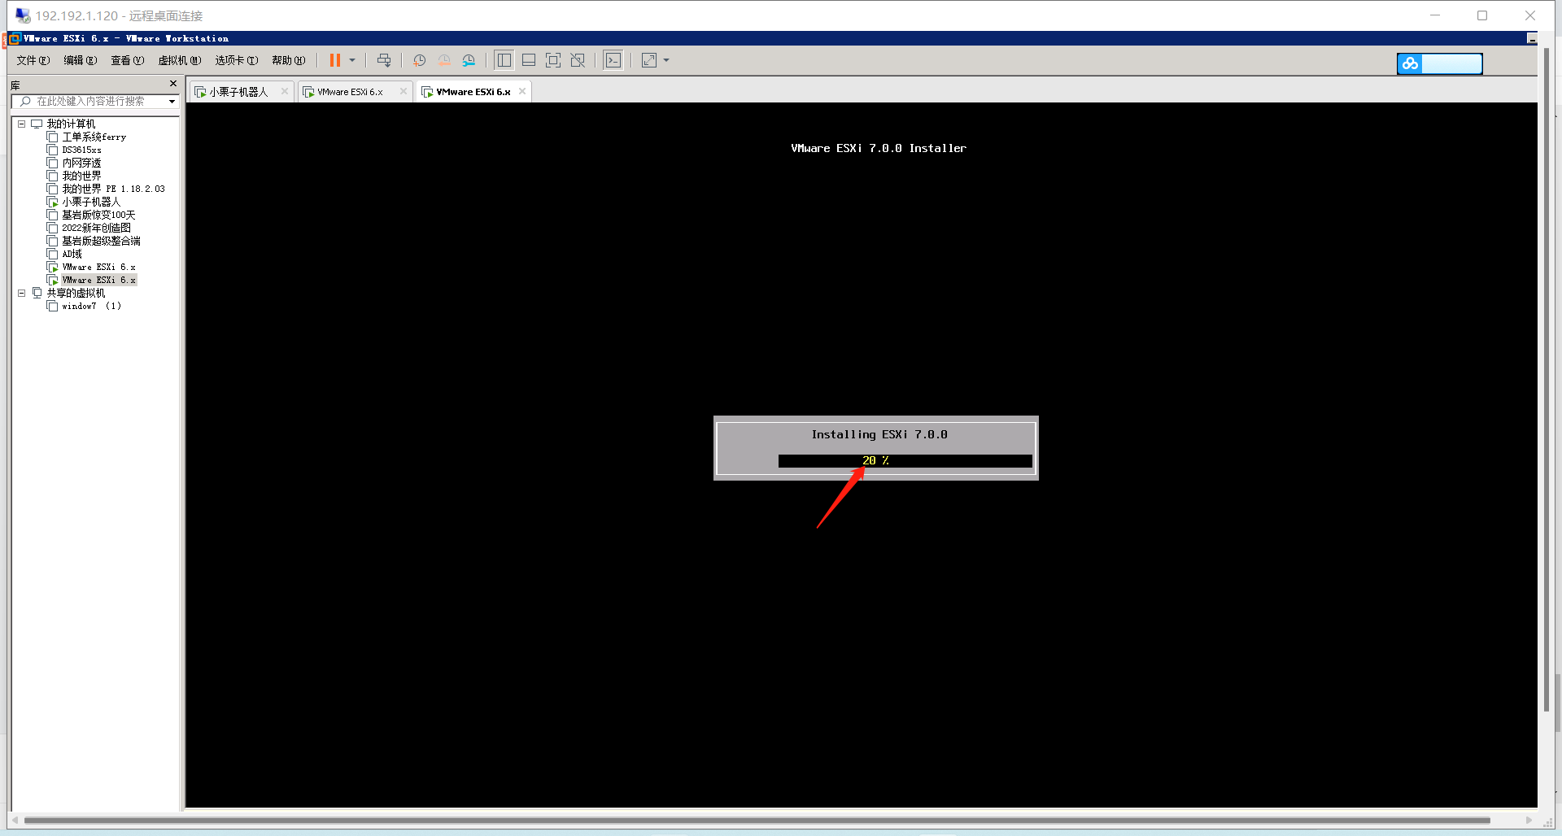Select 我的世界 PE 1.18.2.03 entry
This screenshot has height=836, width=1562.
point(113,189)
